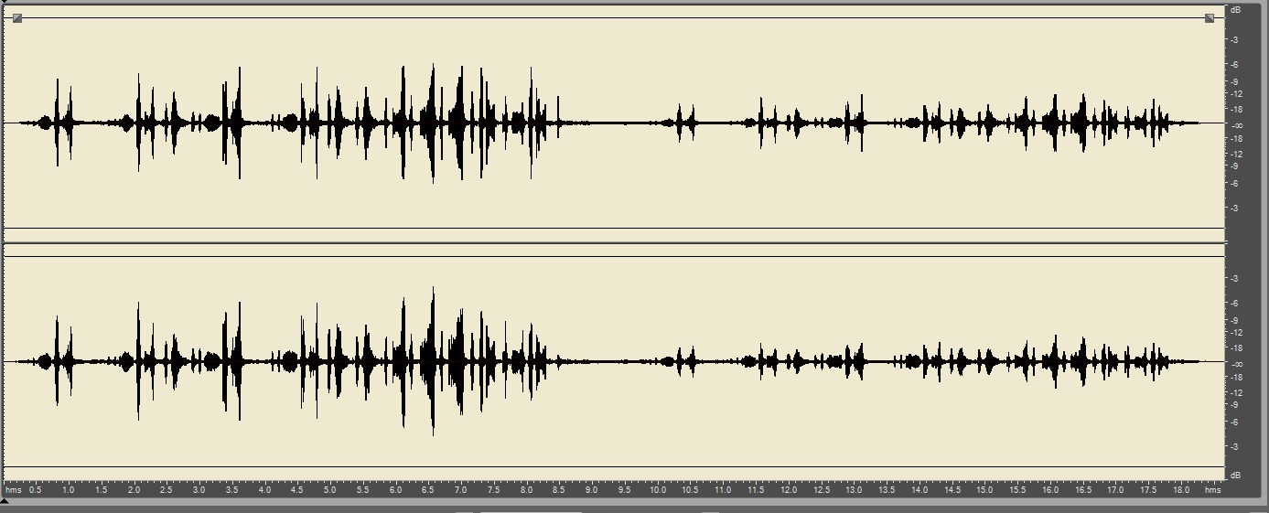Click the playback cursor triangle below the ruler

(x=4, y=502)
